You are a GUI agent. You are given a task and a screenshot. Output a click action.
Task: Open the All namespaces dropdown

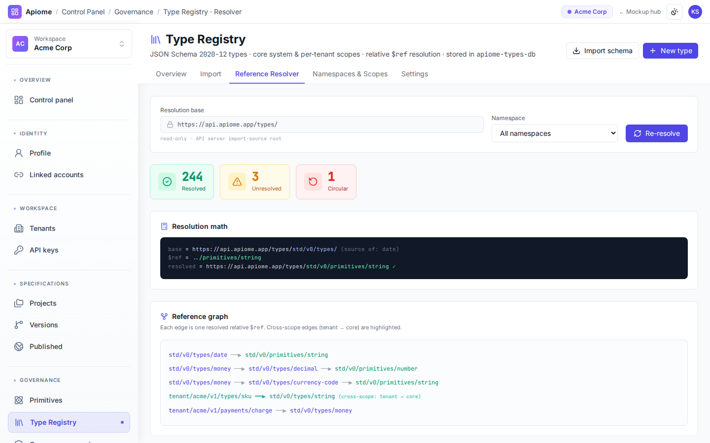coord(555,133)
